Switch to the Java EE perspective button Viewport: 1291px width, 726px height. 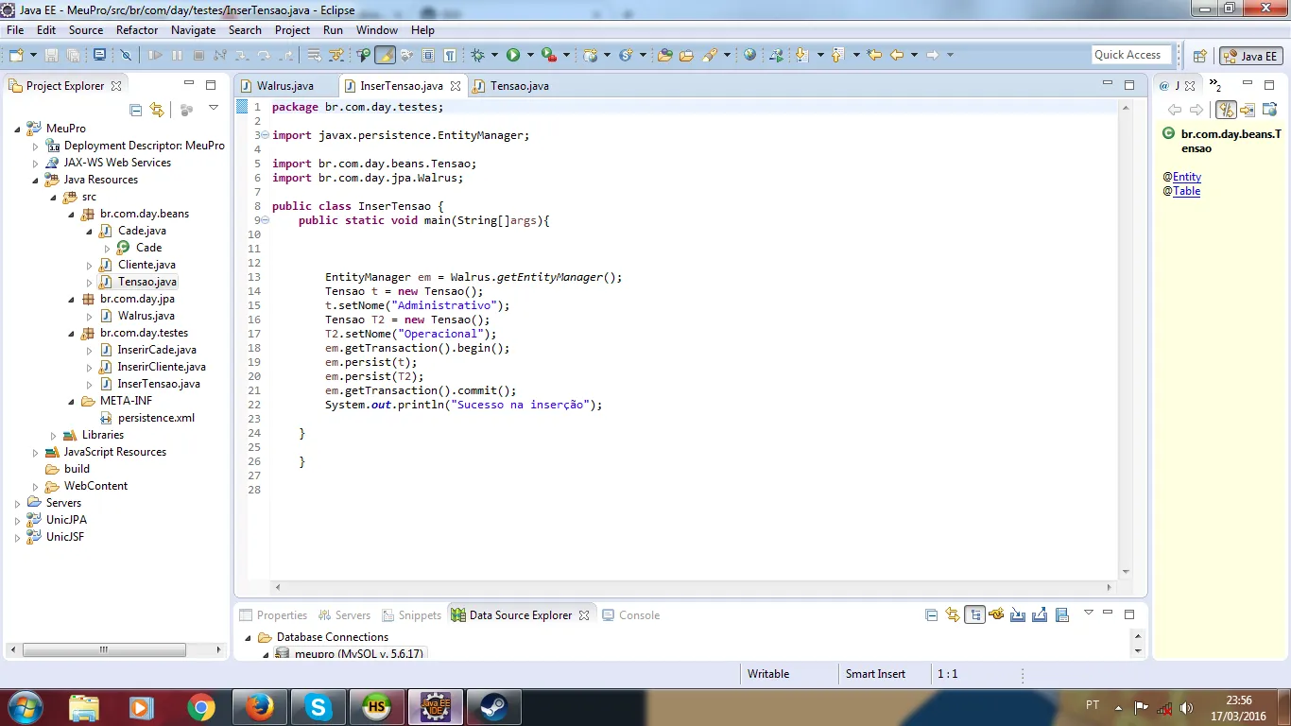(1250, 56)
